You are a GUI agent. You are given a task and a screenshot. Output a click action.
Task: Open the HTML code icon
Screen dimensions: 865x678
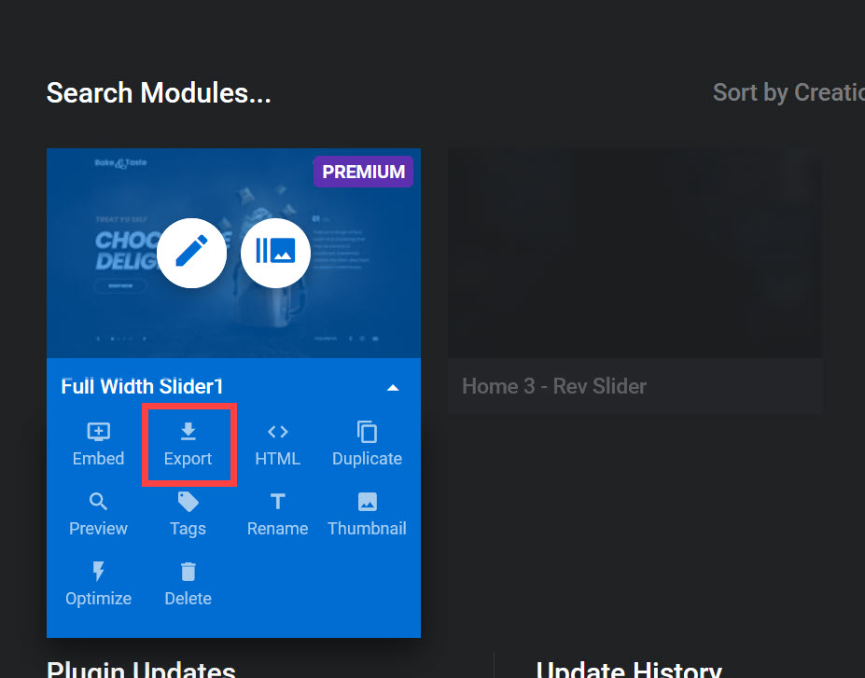pos(277,432)
